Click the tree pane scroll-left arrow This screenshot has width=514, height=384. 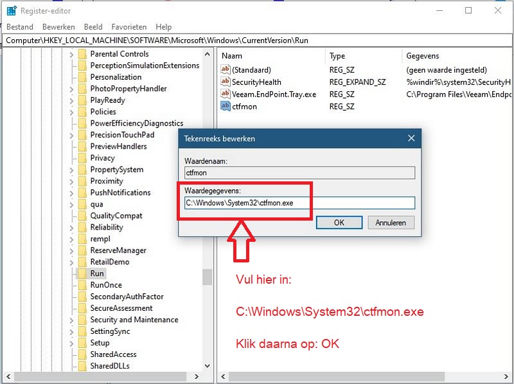(x=8, y=376)
